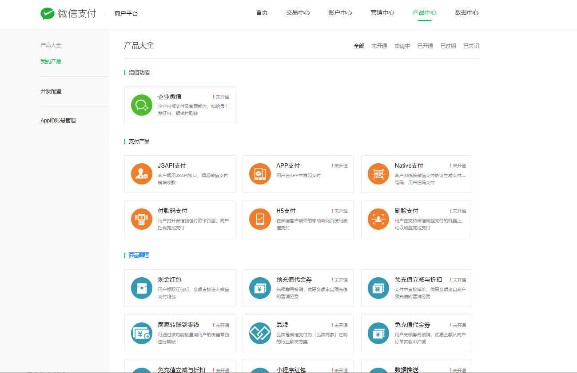Open the 品牌 product title
This screenshot has width=577, height=373.
coord(283,325)
